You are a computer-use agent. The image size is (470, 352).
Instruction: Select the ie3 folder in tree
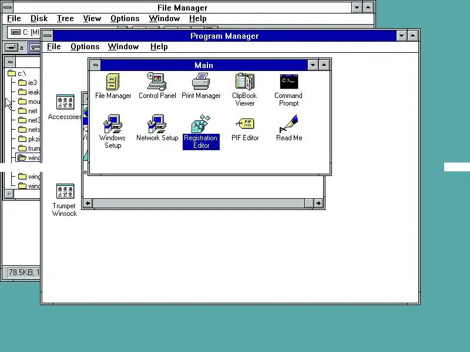coord(28,83)
